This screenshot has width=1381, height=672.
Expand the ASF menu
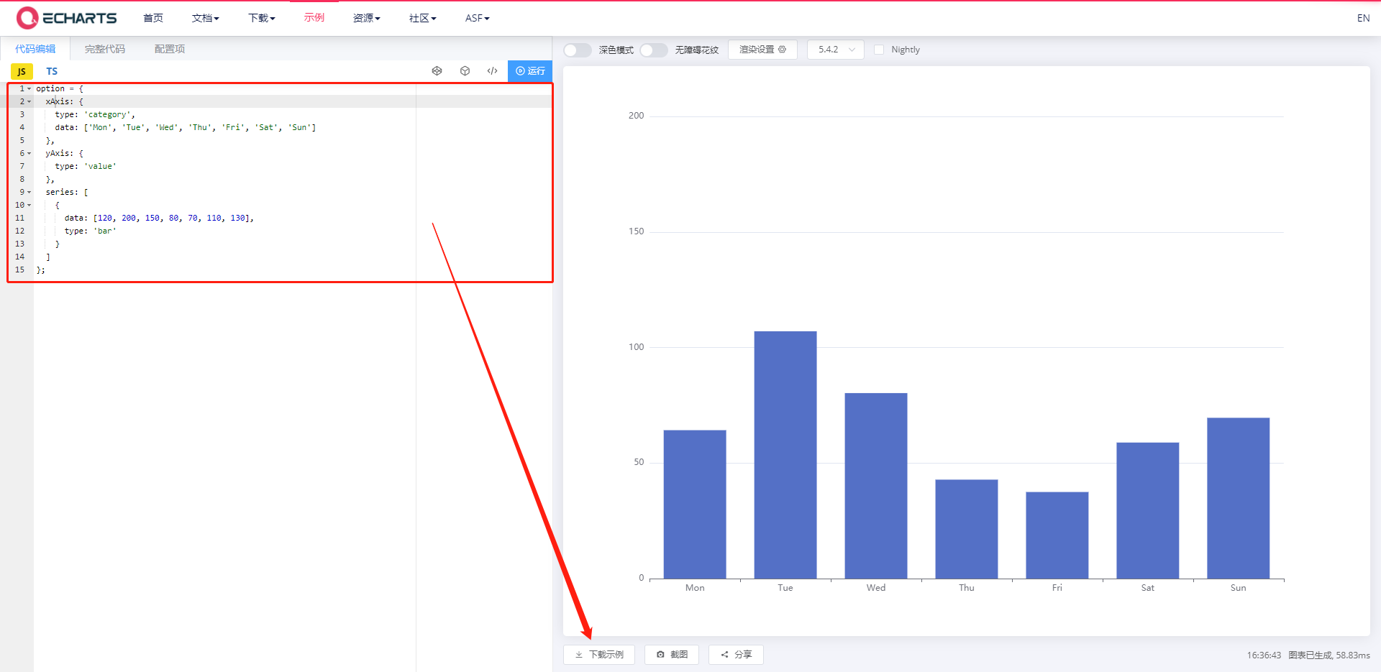[478, 18]
